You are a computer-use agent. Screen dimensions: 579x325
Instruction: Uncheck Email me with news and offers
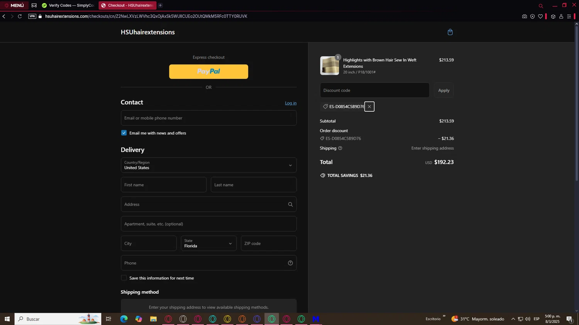coord(124,133)
